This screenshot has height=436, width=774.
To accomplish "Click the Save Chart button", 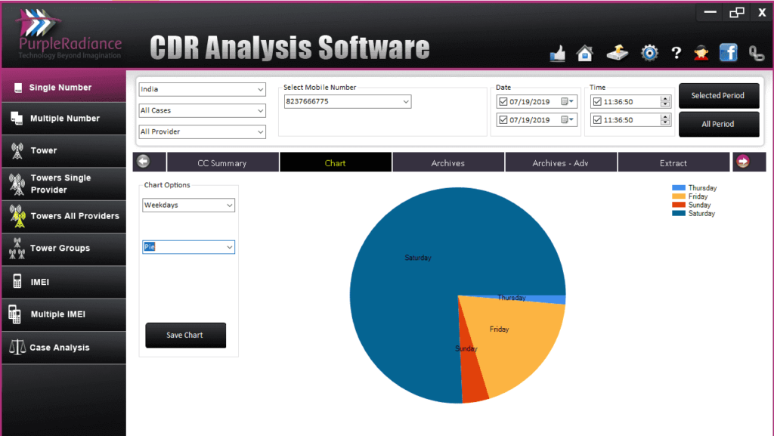I will coord(185,335).
